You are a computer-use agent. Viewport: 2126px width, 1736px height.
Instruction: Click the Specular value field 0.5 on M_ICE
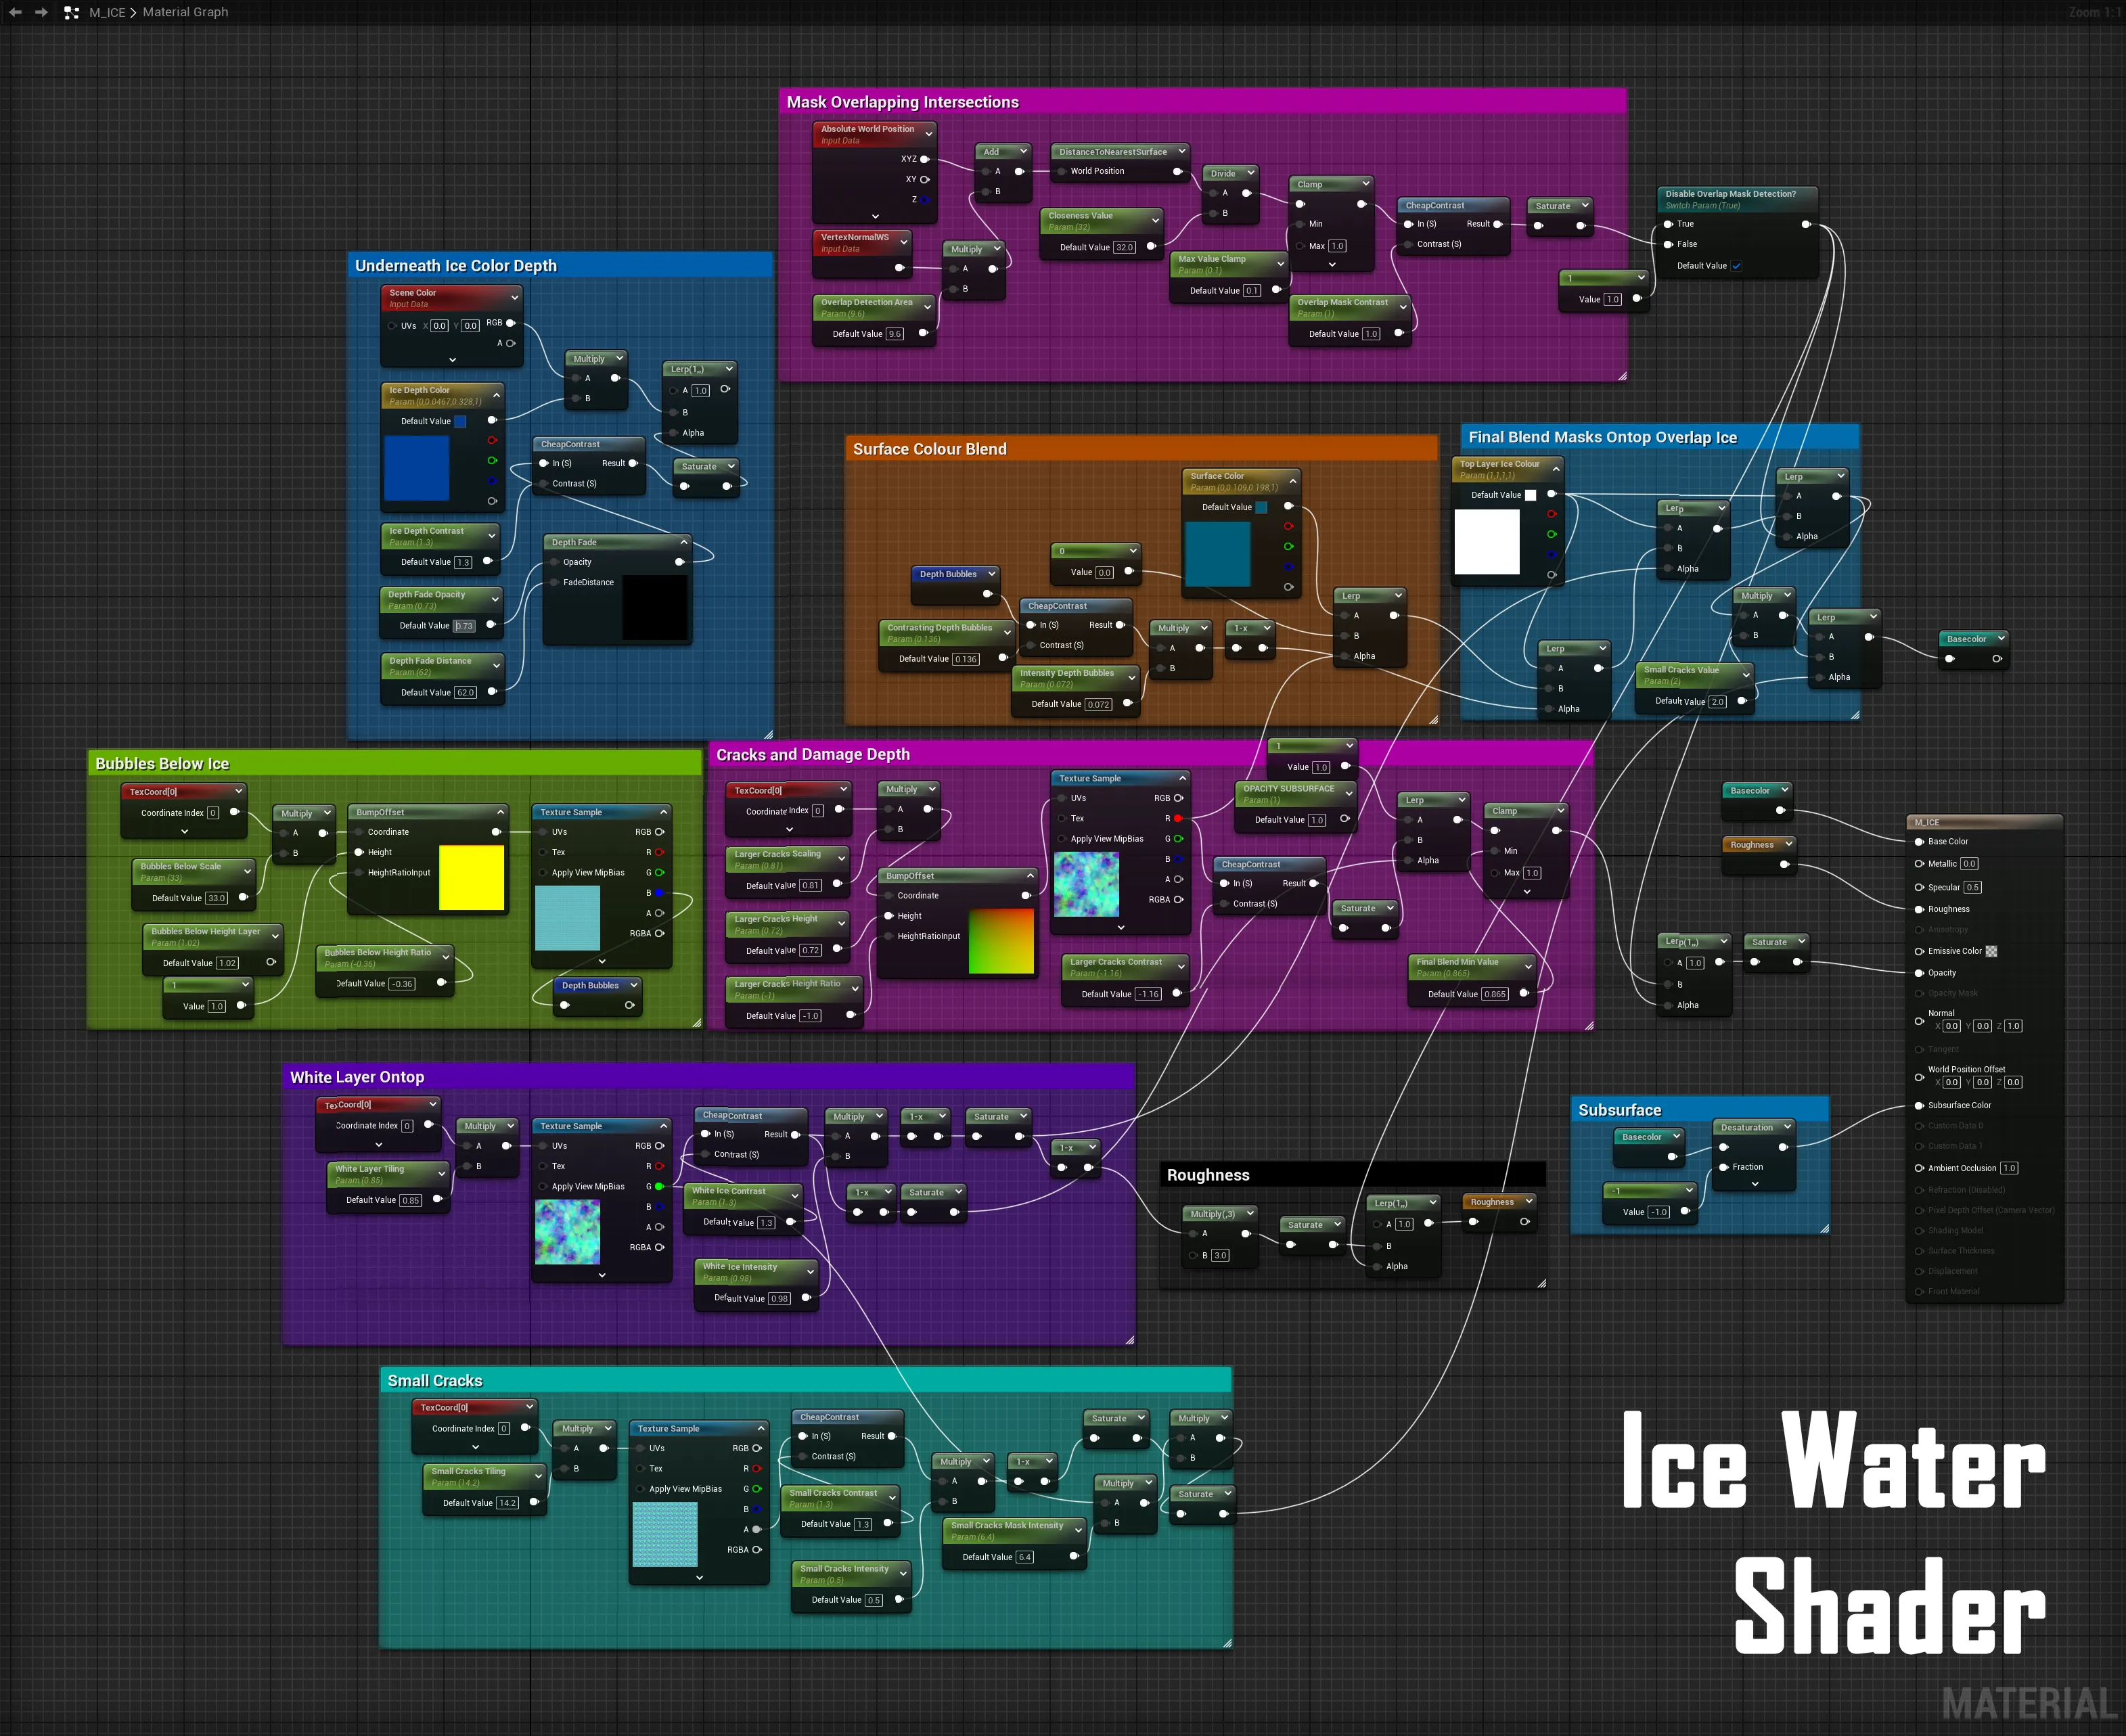(x=1972, y=887)
